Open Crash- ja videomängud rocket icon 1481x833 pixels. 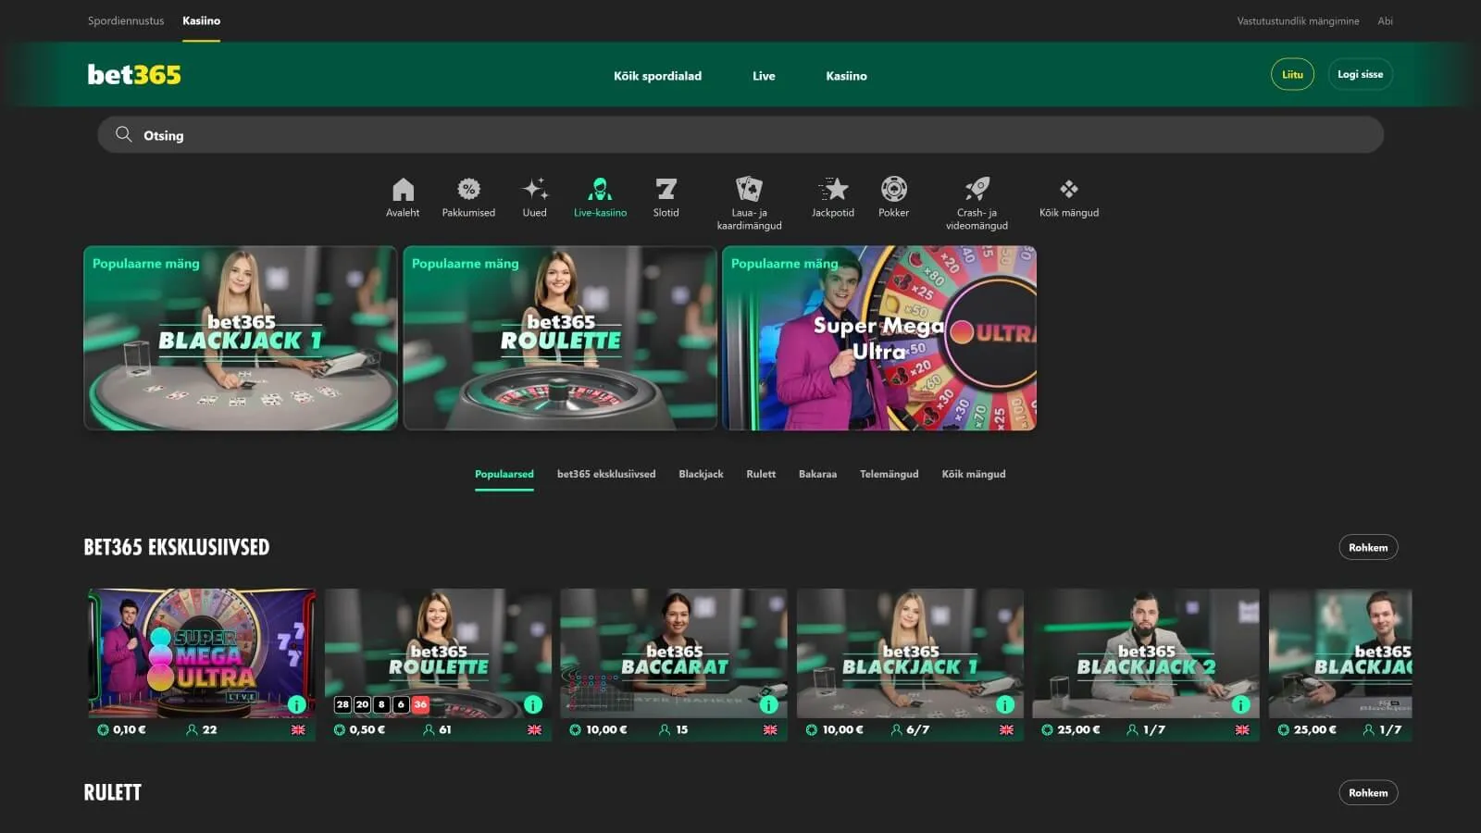977,189
